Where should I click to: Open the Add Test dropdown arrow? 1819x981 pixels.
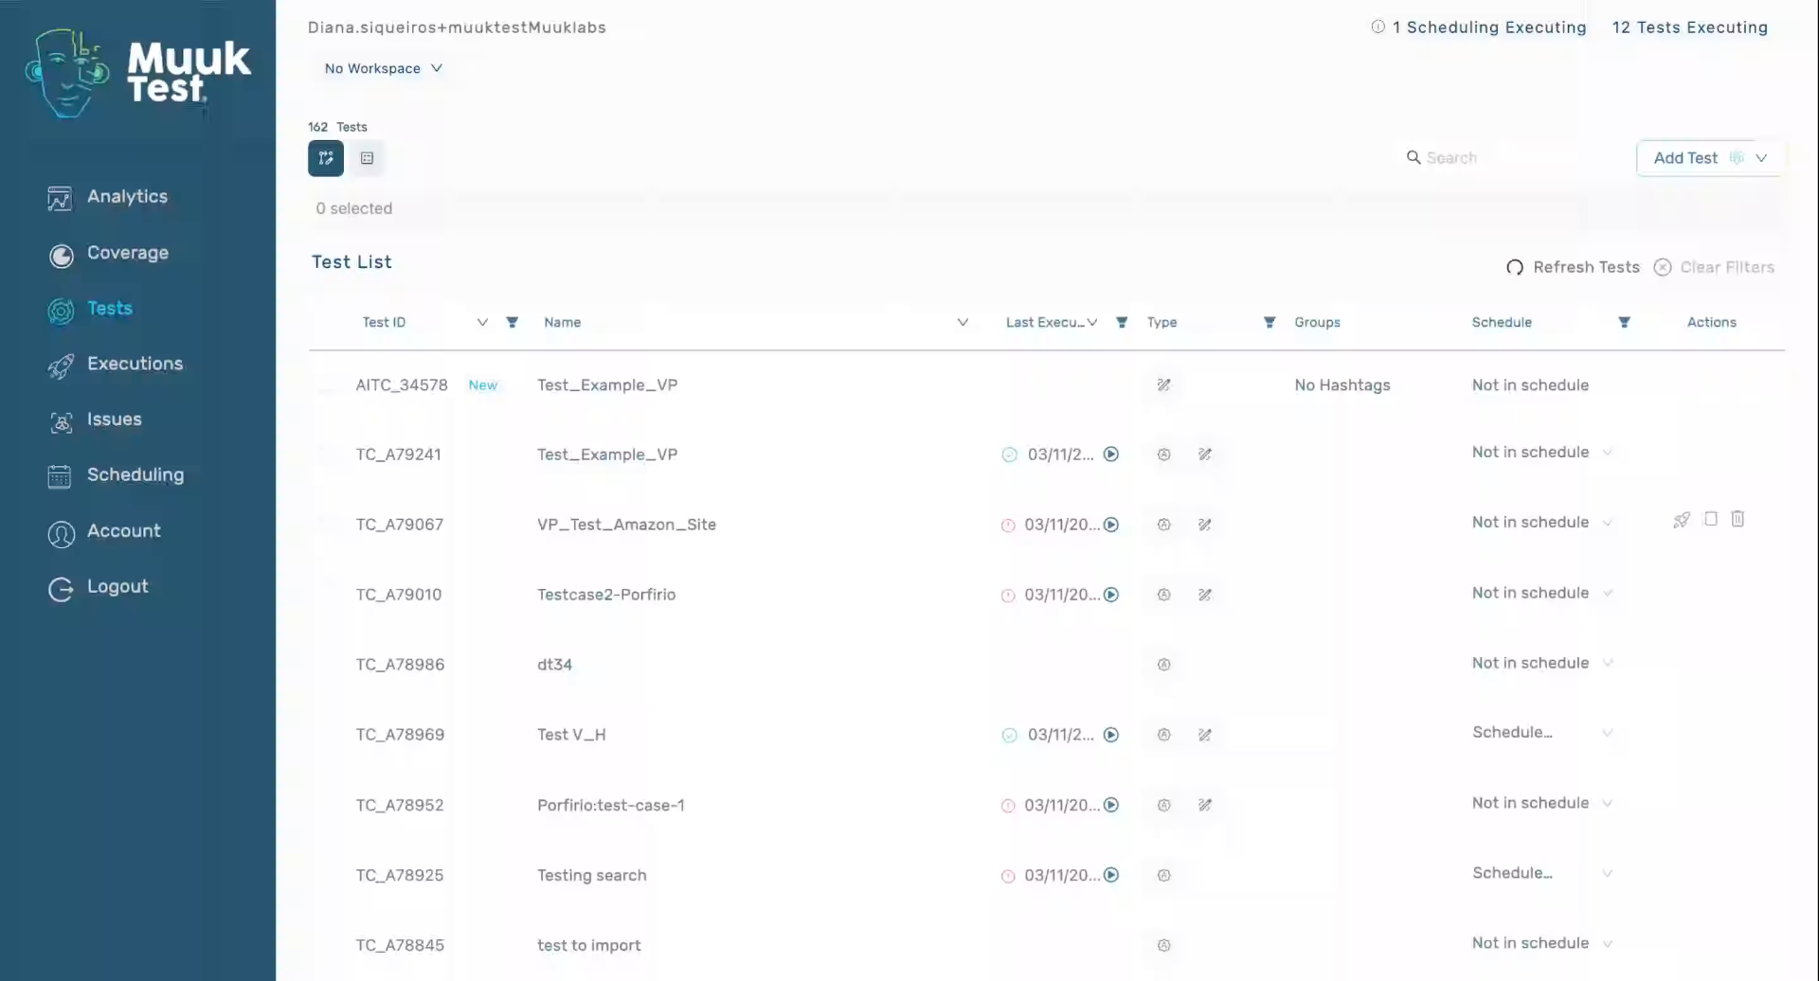1761,158
